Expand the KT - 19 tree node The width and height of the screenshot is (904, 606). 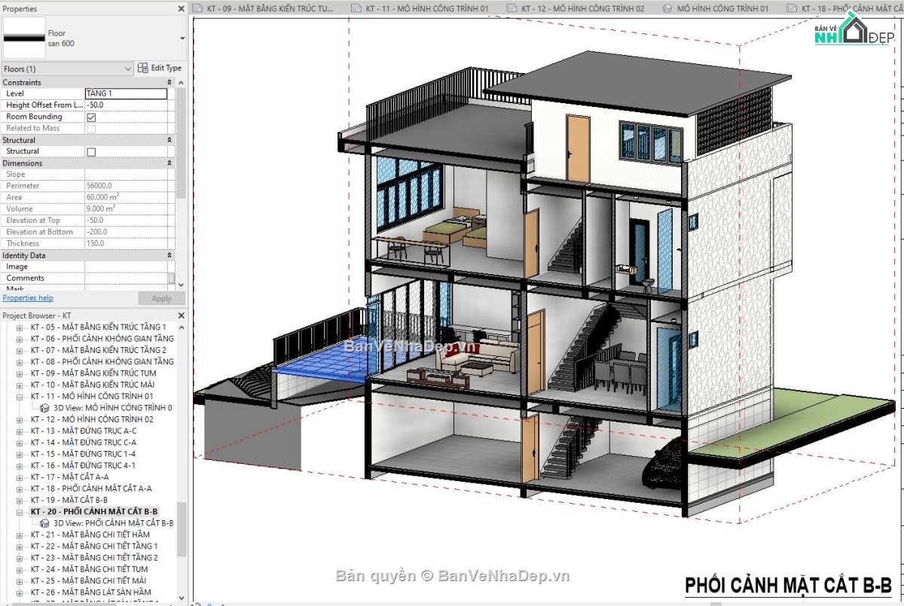tap(20, 500)
